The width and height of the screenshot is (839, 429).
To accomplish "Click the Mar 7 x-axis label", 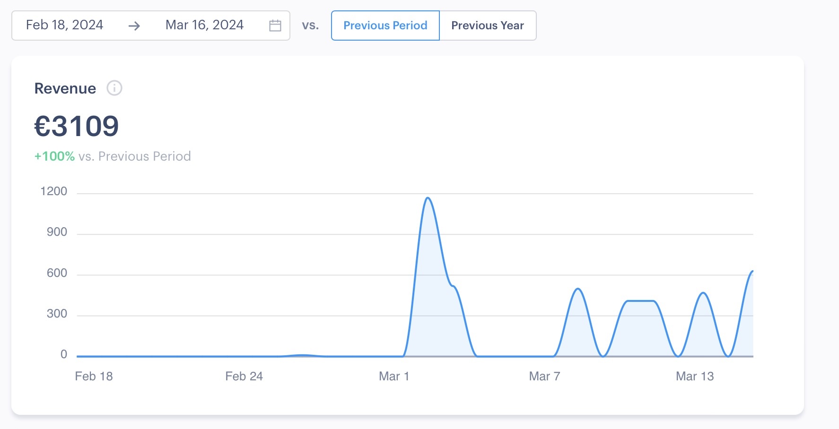I will point(544,376).
